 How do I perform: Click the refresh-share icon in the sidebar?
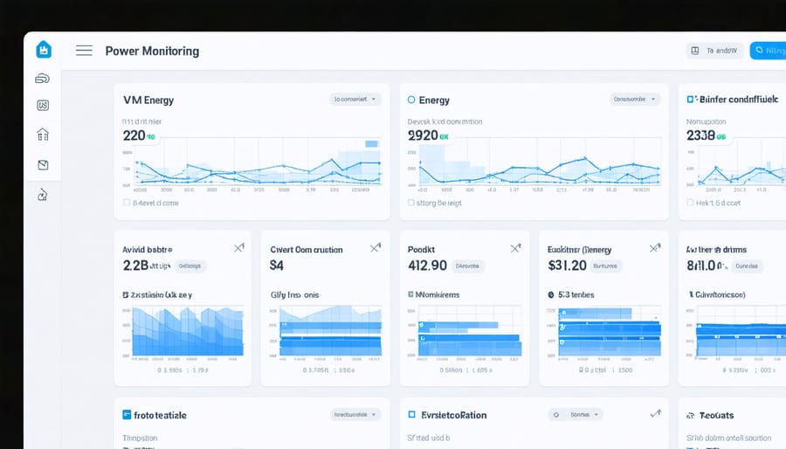(x=43, y=195)
